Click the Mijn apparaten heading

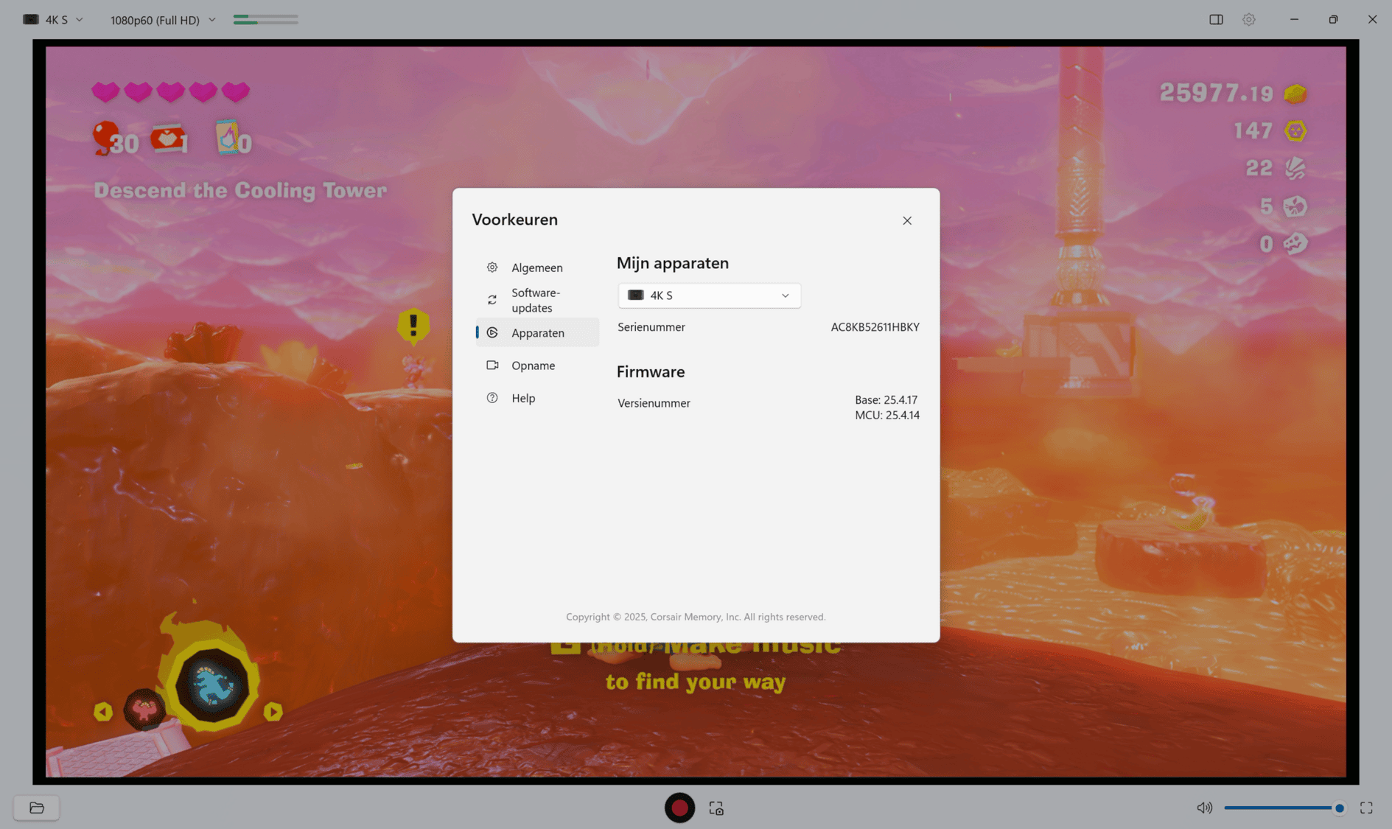[673, 263]
